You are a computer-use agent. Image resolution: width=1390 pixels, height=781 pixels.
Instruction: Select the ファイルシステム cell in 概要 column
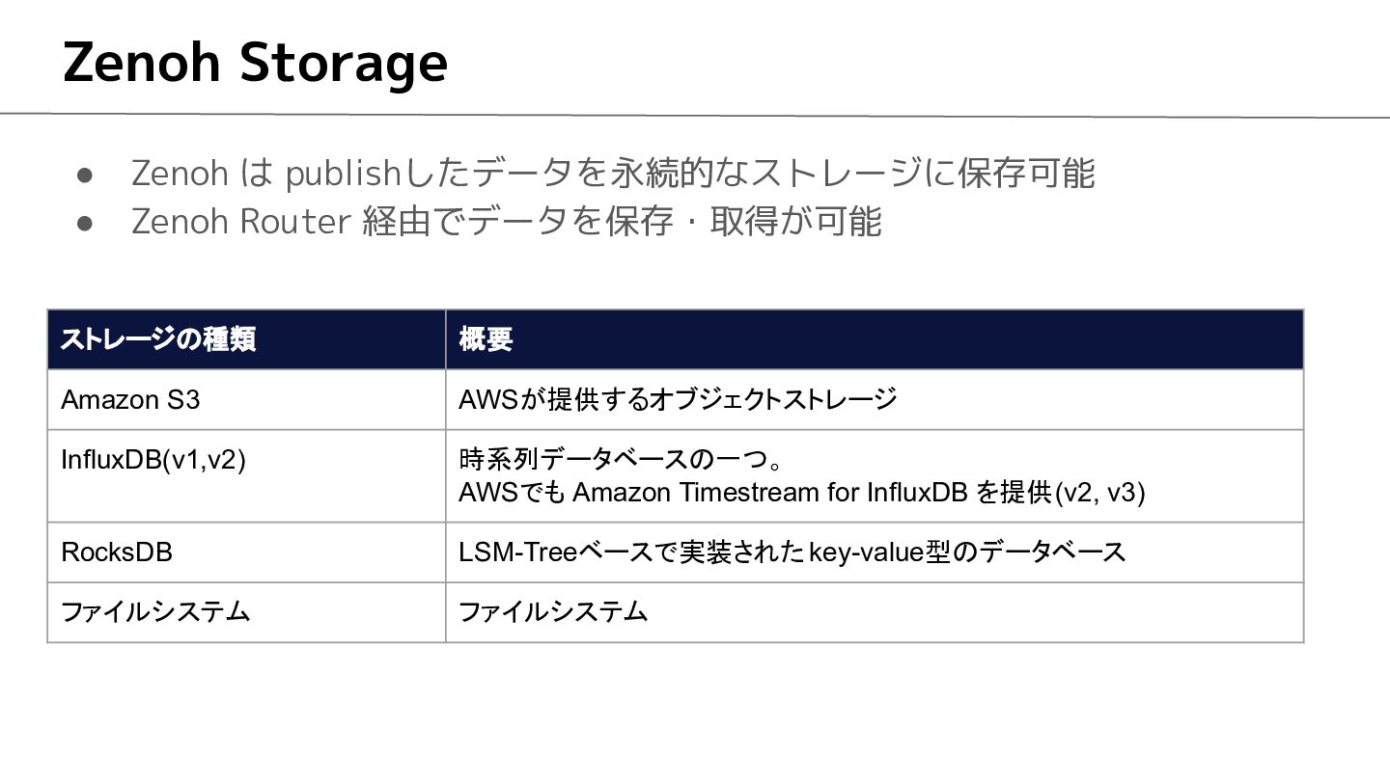tap(875, 612)
